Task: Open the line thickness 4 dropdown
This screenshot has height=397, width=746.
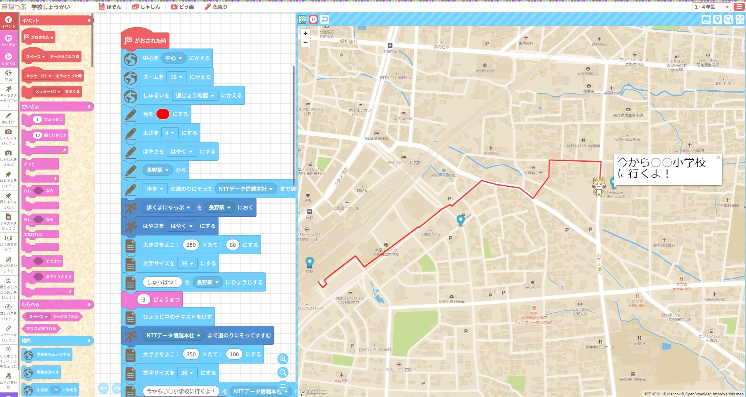Action: pyautogui.click(x=170, y=133)
